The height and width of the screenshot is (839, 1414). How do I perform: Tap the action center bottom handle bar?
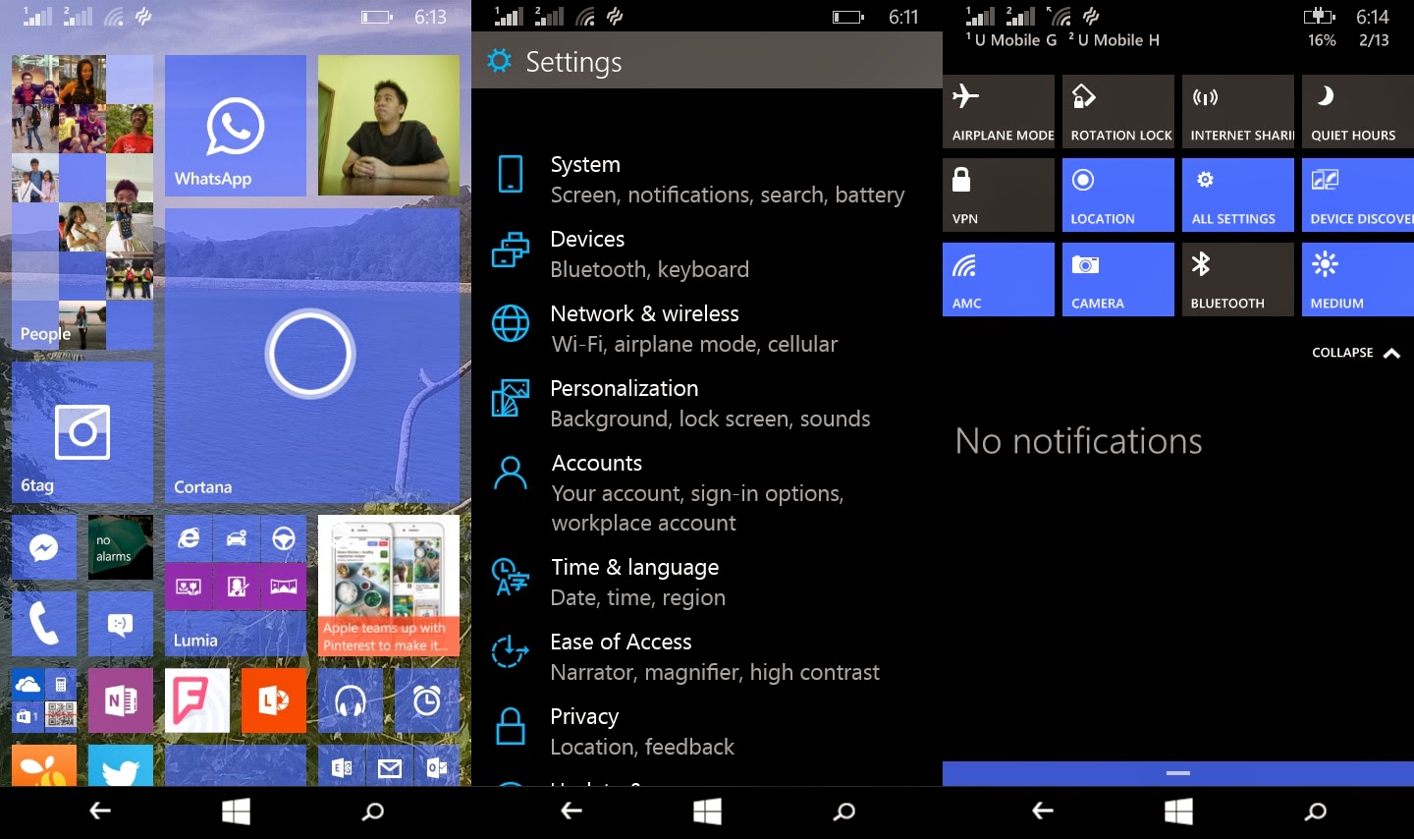click(x=1178, y=773)
